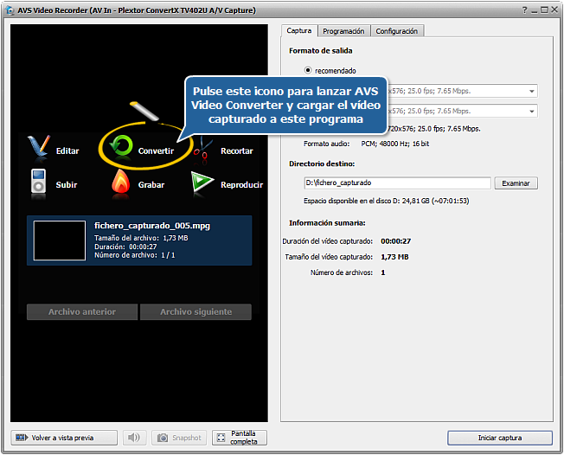Switch to Pantalla completa
This screenshot has width=564, height=455.
pyautogui.click(x=240, y=438)
